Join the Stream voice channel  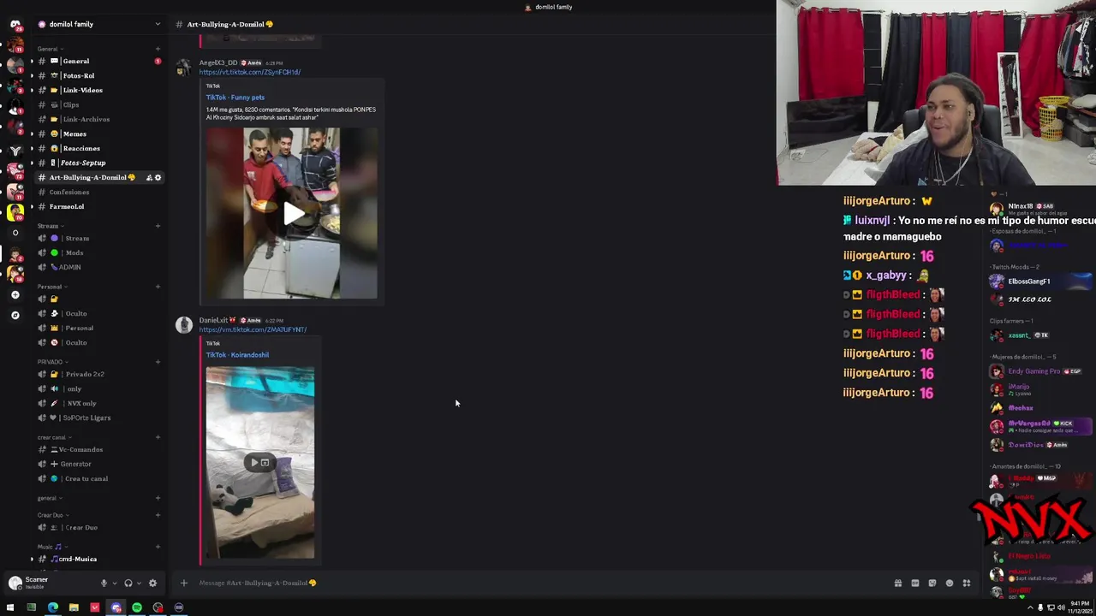98,238
